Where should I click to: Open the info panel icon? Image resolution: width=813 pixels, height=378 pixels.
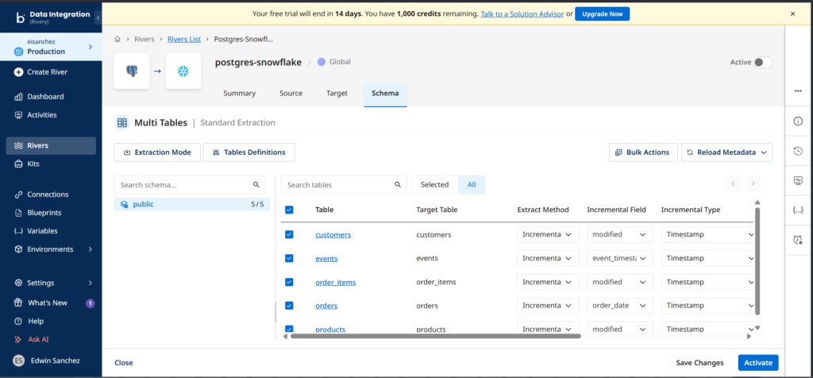point(798,121)
